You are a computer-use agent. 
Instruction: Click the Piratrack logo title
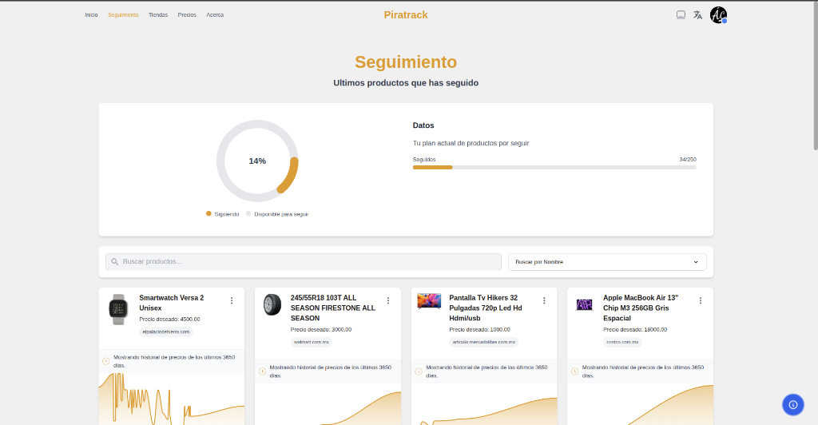click(x=406, y=14)
